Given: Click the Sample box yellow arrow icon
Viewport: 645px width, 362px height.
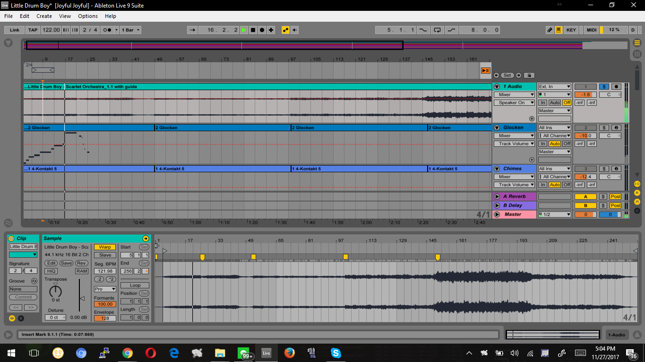Looking at the screenshot, I should click(146, 238).
